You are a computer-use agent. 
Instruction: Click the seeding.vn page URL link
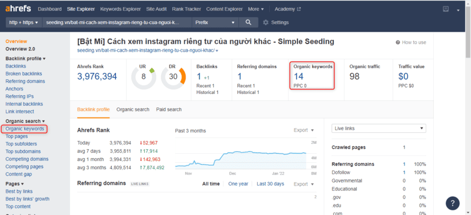coord(146,51)
